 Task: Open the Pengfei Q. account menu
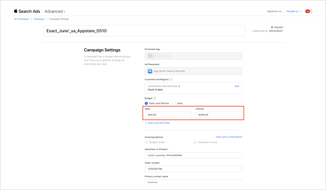point(294,11)
